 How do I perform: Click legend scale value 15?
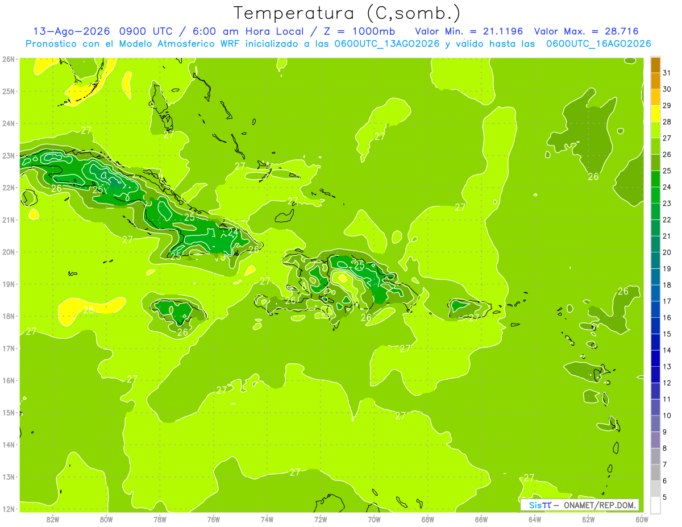[667, 334]
